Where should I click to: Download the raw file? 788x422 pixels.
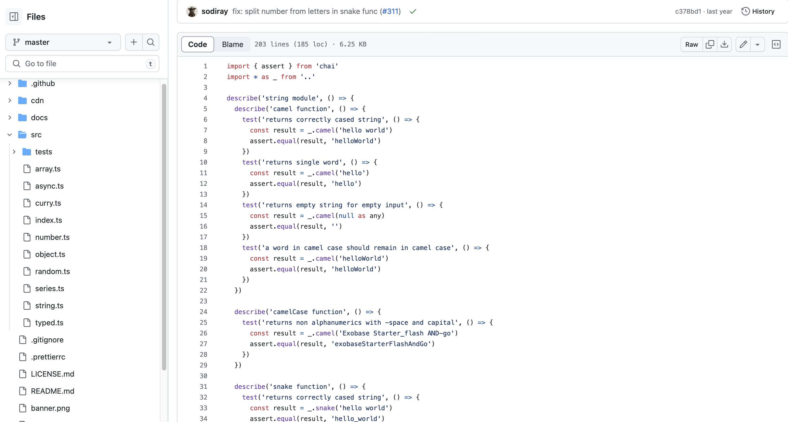[x=724, y=44]
